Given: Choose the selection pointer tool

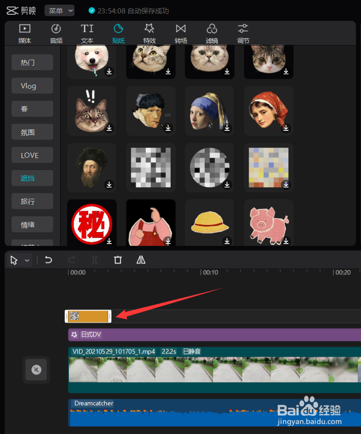Looking at the screenshot, I should pos(14,260).
